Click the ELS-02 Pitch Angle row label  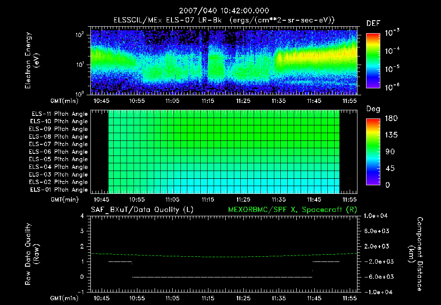[x=59, y=182]
